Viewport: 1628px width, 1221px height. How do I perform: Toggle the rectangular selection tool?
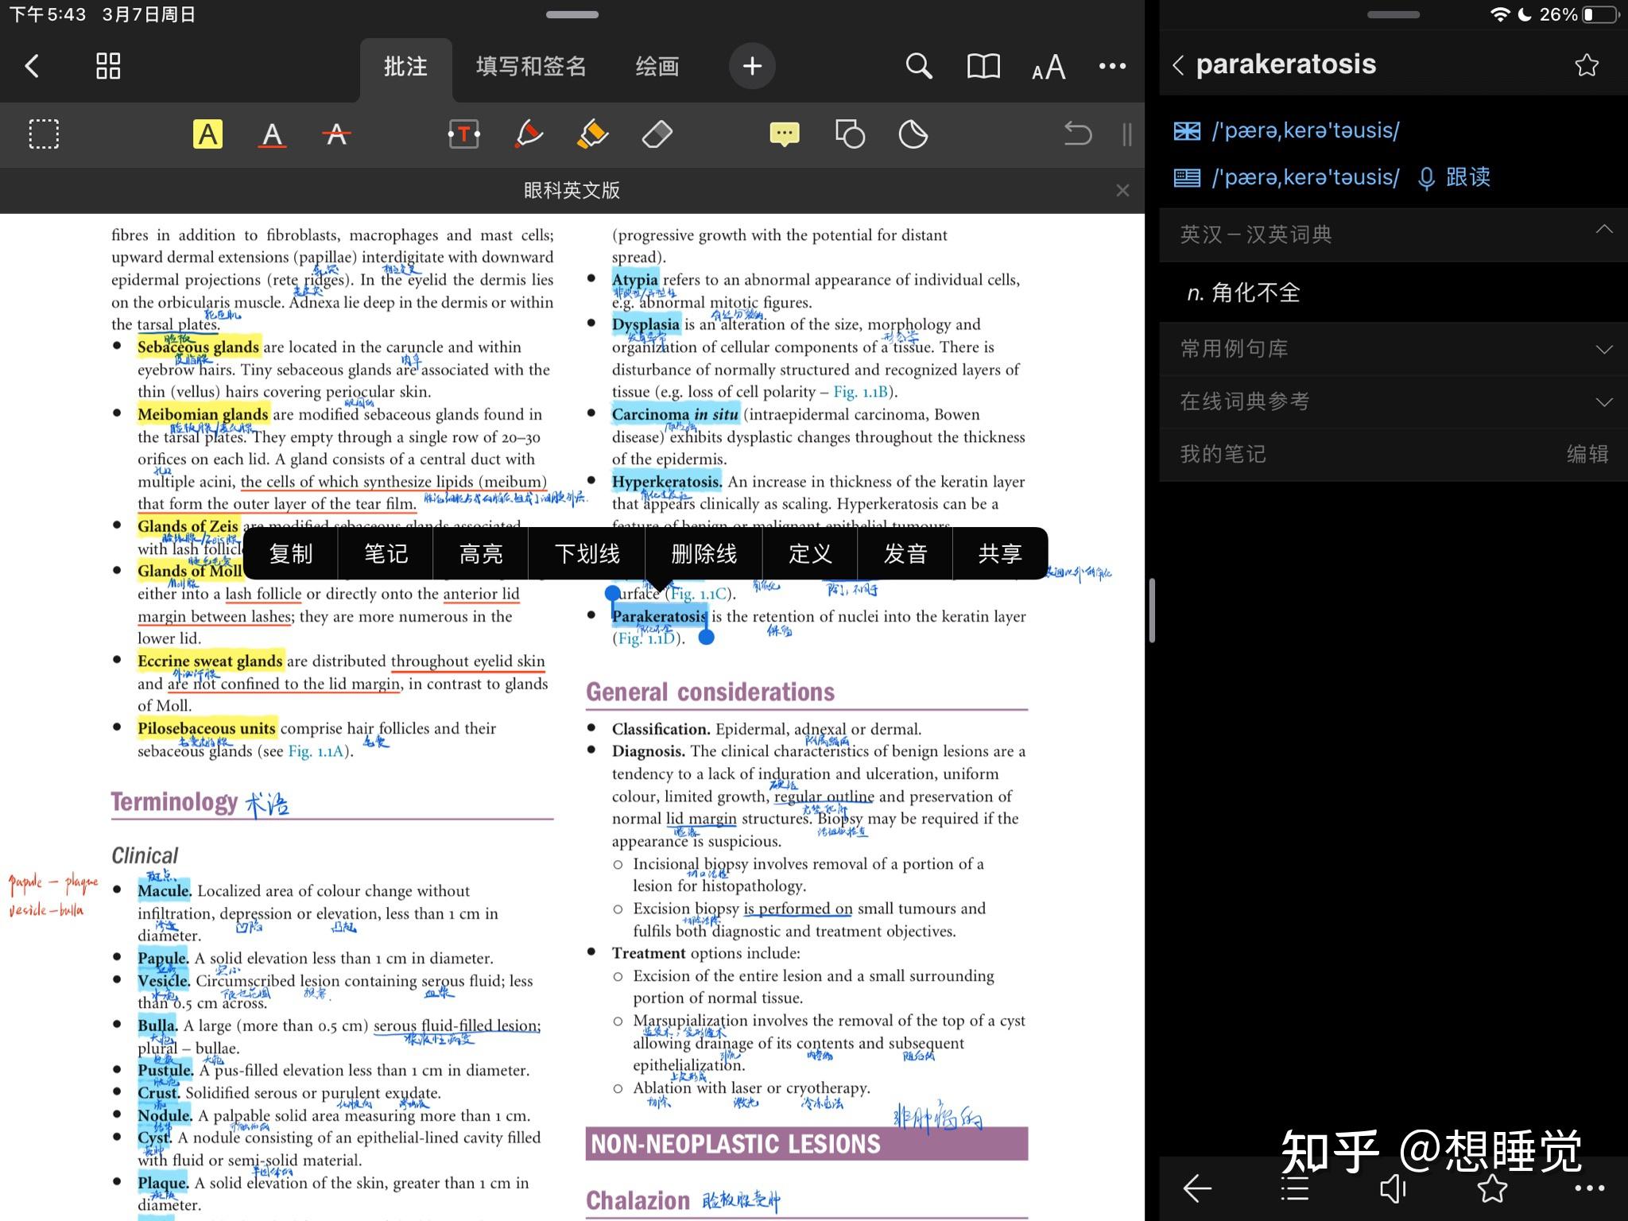pyautogui.click(x=44, y=134)
